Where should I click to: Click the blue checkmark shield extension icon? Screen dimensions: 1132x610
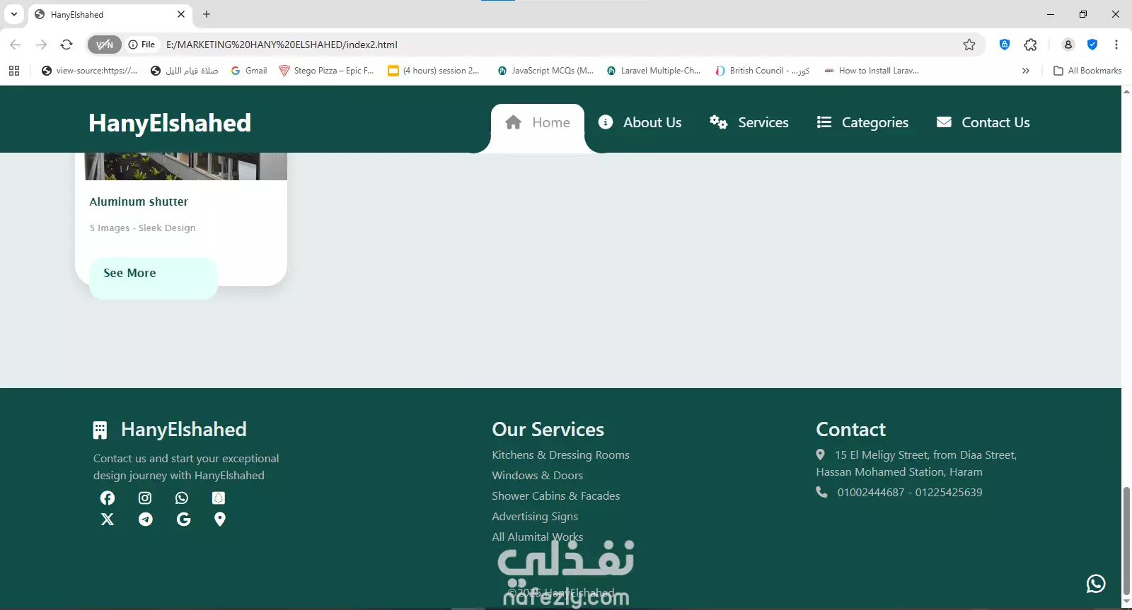(1092, 45)
